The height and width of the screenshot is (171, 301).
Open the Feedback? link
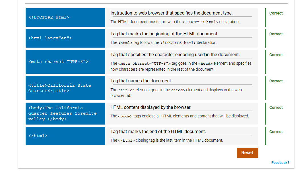[280, 163]
